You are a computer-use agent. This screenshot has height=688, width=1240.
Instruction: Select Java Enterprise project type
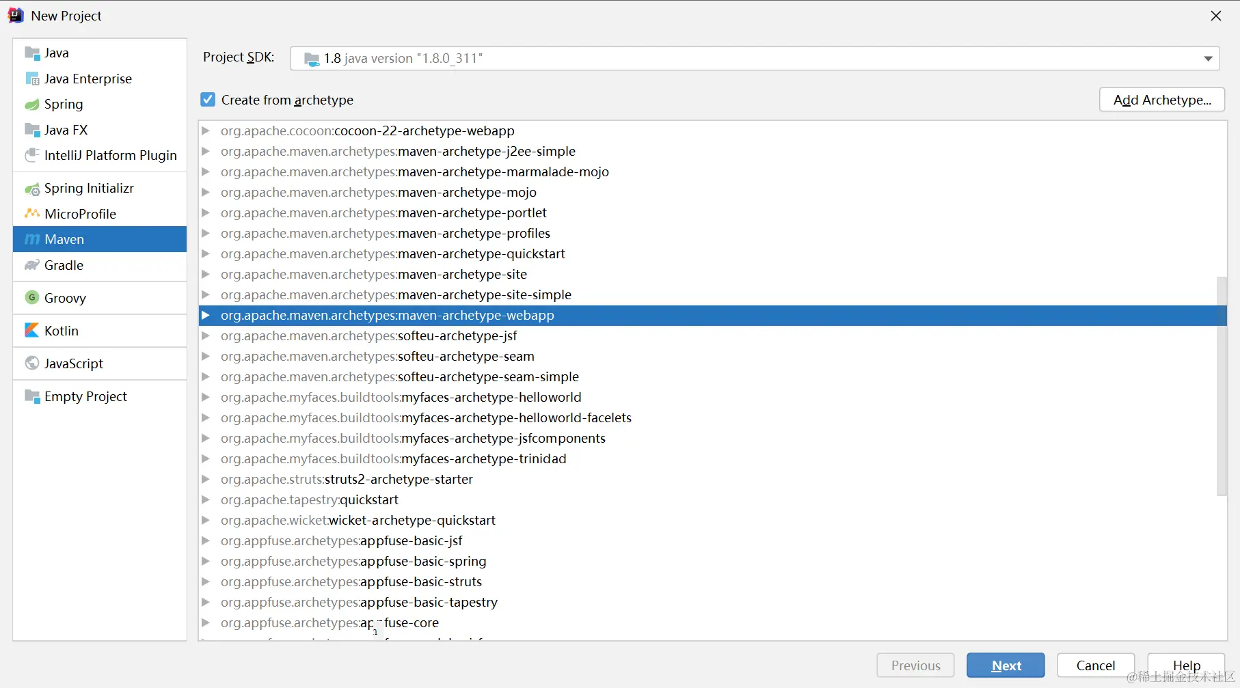(100, 79)
